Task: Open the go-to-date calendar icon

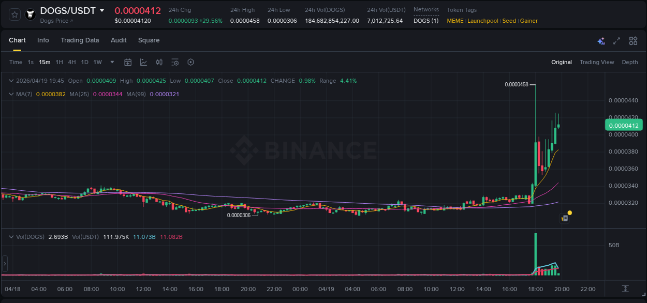Action: (x=128, y=62)
